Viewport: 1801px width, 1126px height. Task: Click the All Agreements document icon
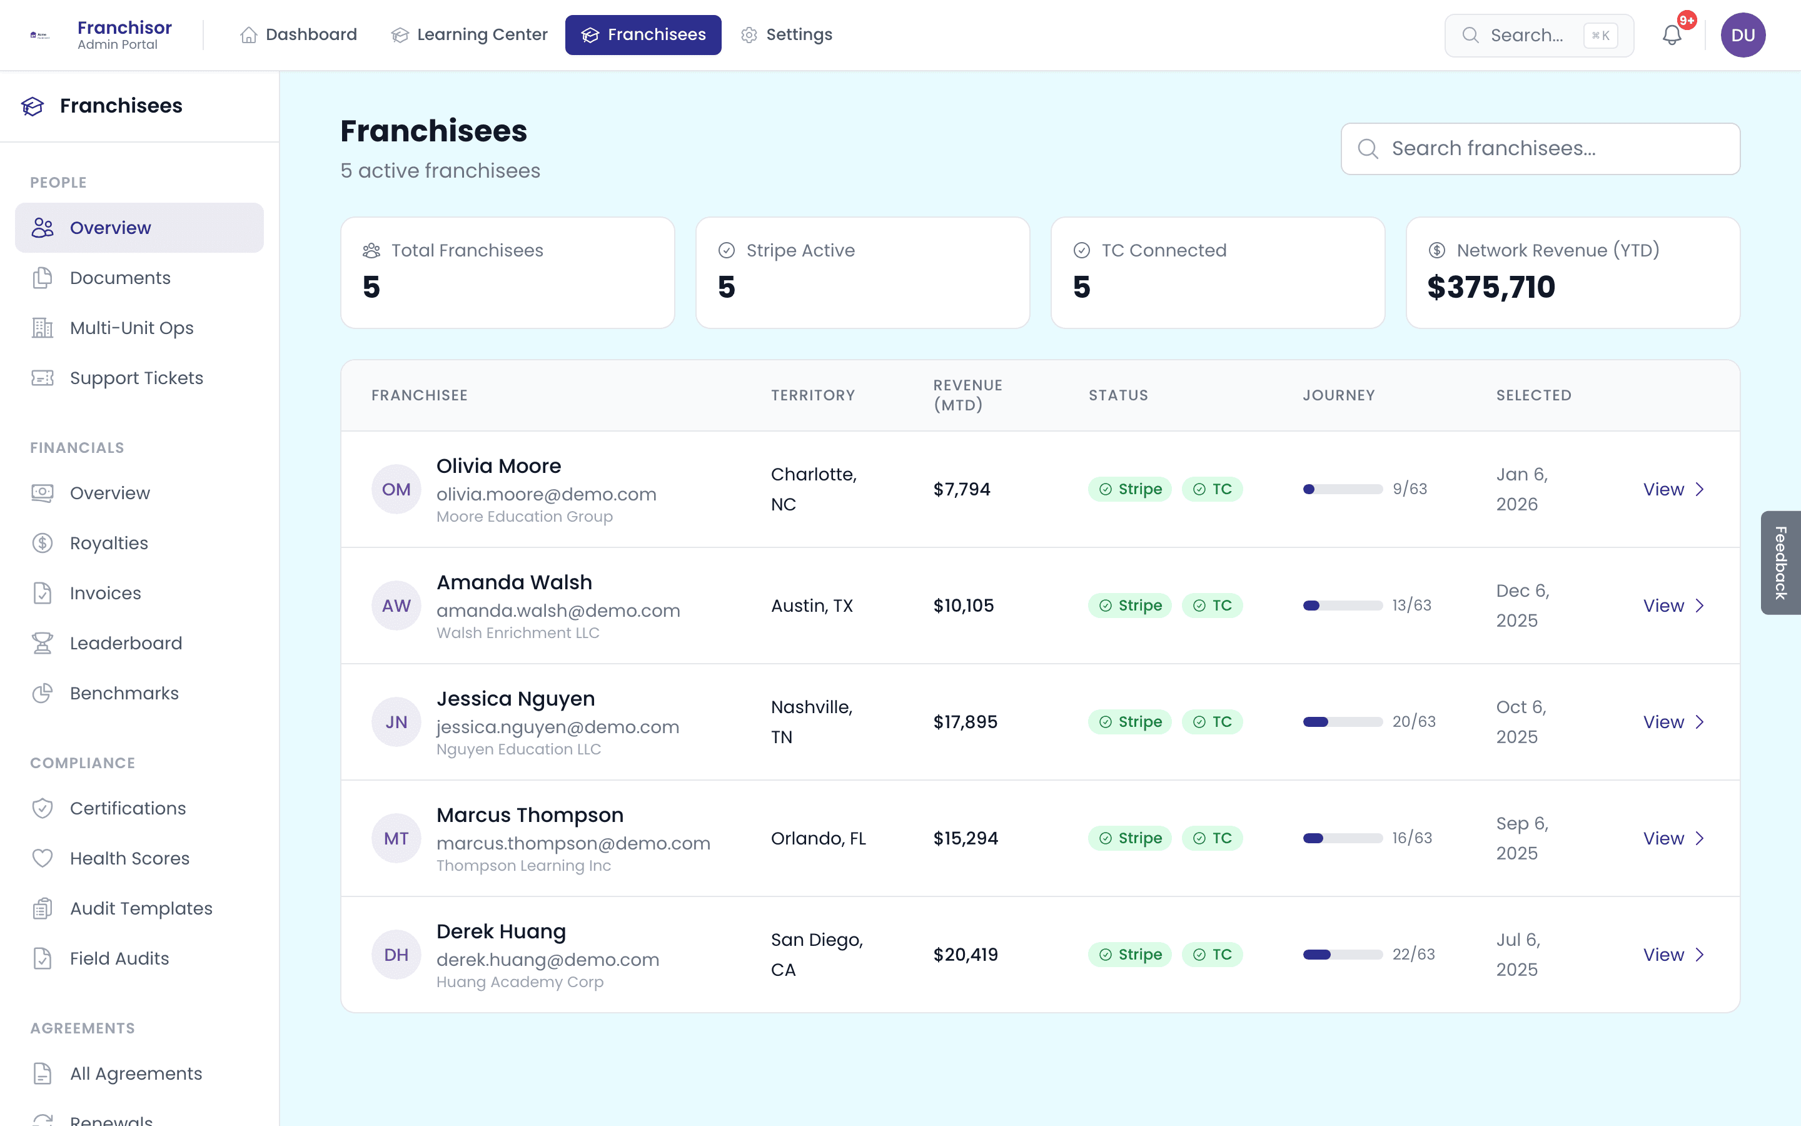[43, 1073]
